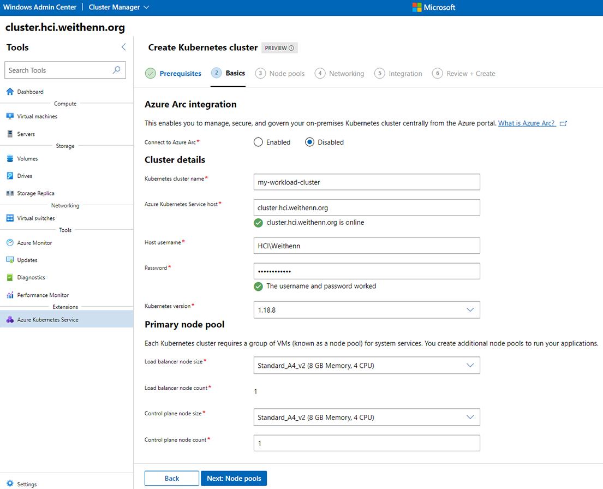The height and width of the screenshot is (489, 603).
Task: Click the PREVIEW info circle icon
Action: (291, 48)
